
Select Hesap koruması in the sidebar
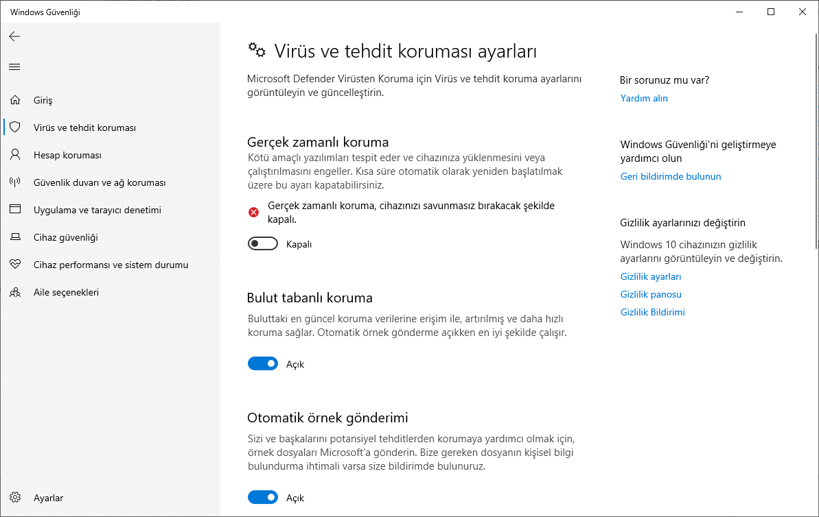(x=67, y=155)
